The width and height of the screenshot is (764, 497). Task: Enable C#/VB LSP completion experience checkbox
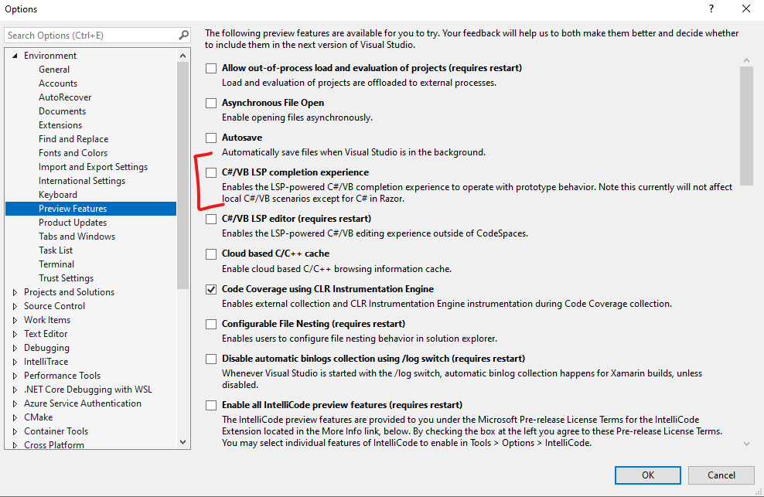coord(211,172)
